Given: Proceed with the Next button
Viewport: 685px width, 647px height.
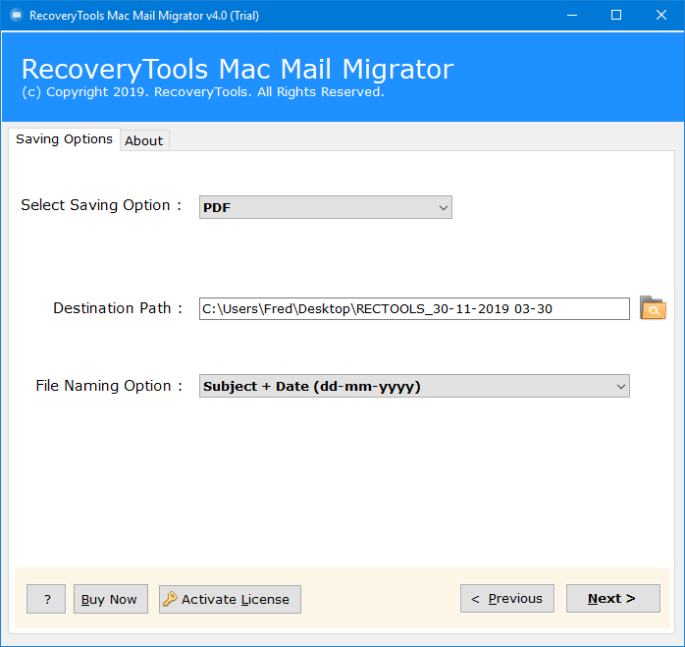Looking at the screenshot, I should click(x=613, y=598).
